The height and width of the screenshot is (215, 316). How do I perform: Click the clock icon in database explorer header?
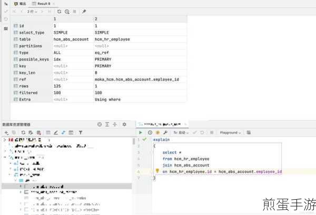(100, 124)
